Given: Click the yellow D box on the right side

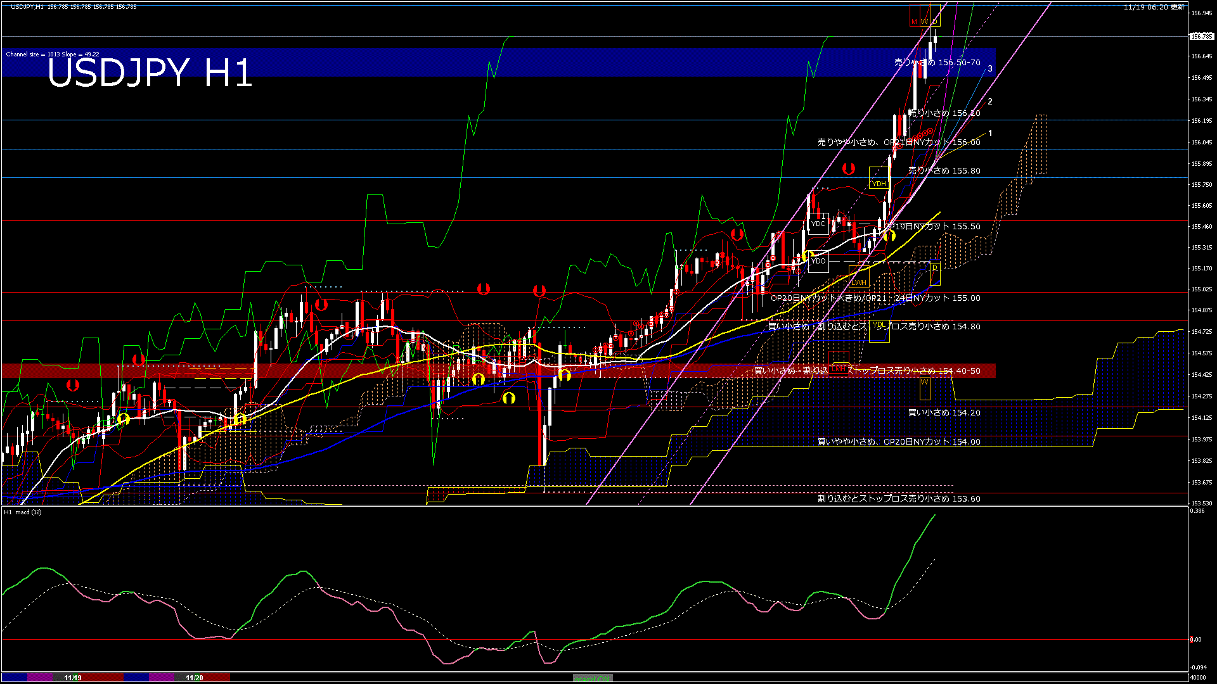Looking at the screenshot, I should [935, 268].
